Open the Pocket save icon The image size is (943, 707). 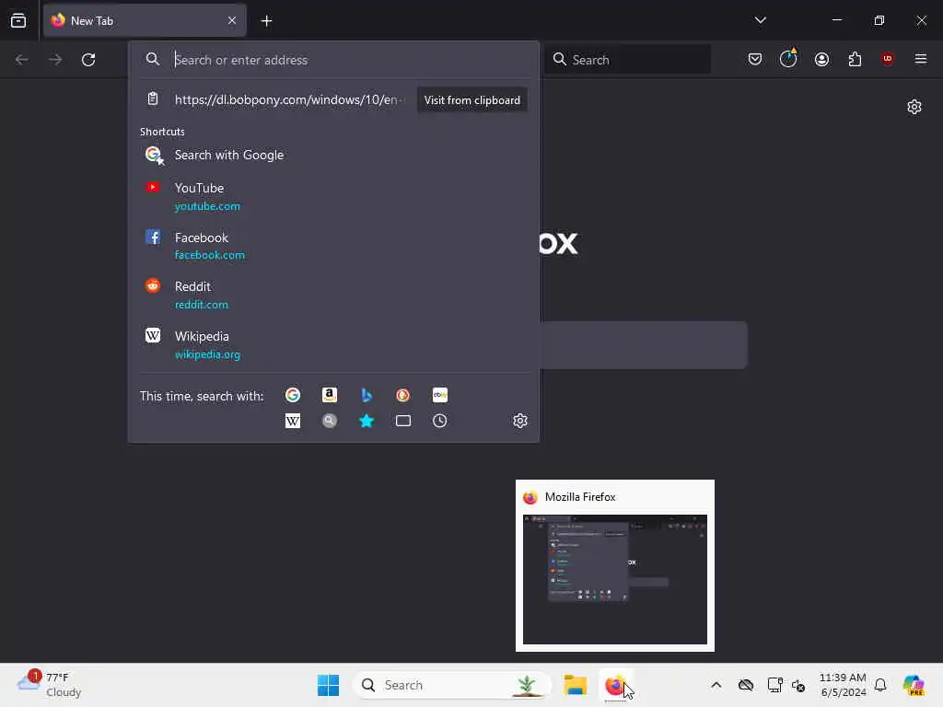pyautogui.click(x=755, y=59)
